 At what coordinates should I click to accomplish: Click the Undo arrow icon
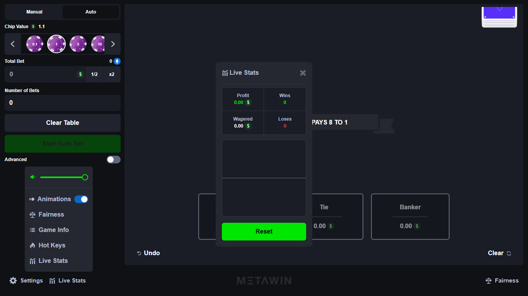139,253
